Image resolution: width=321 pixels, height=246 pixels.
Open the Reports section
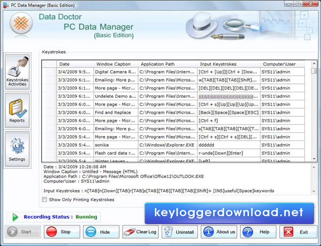(17, 110)
